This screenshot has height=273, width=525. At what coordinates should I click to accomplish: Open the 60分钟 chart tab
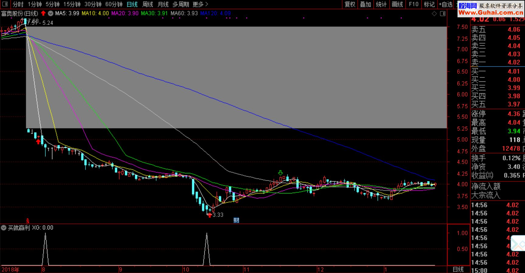[114, 4]
